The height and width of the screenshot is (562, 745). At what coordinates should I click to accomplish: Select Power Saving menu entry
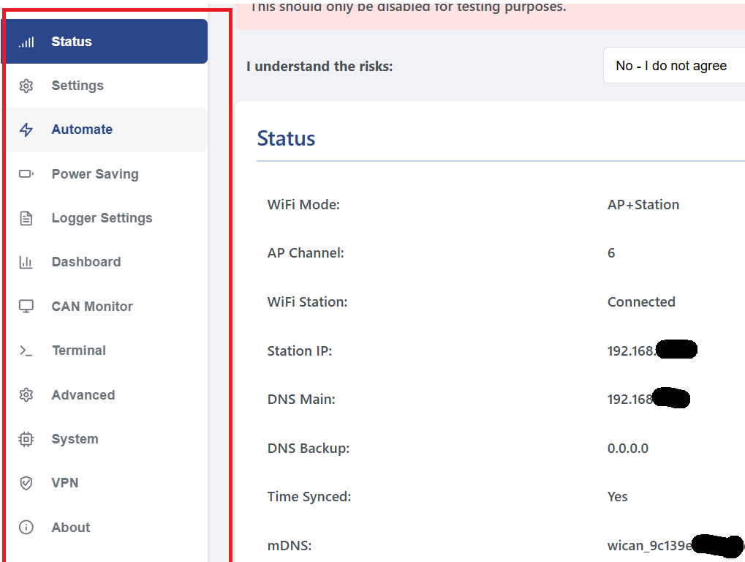[x=95, y=174]
